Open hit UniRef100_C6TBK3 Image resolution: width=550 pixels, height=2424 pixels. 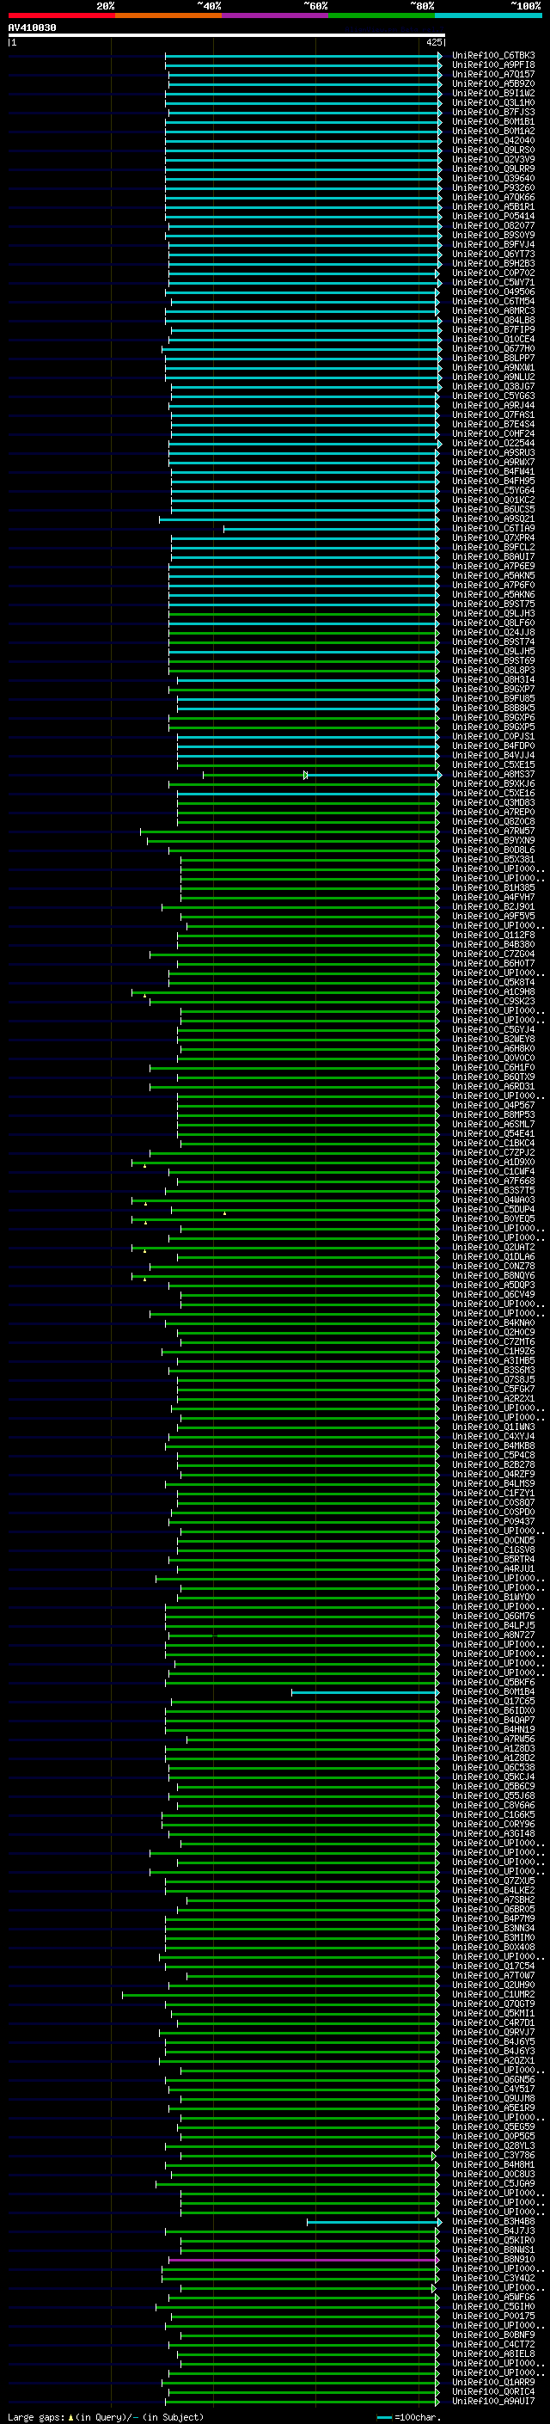pos(492,56)
